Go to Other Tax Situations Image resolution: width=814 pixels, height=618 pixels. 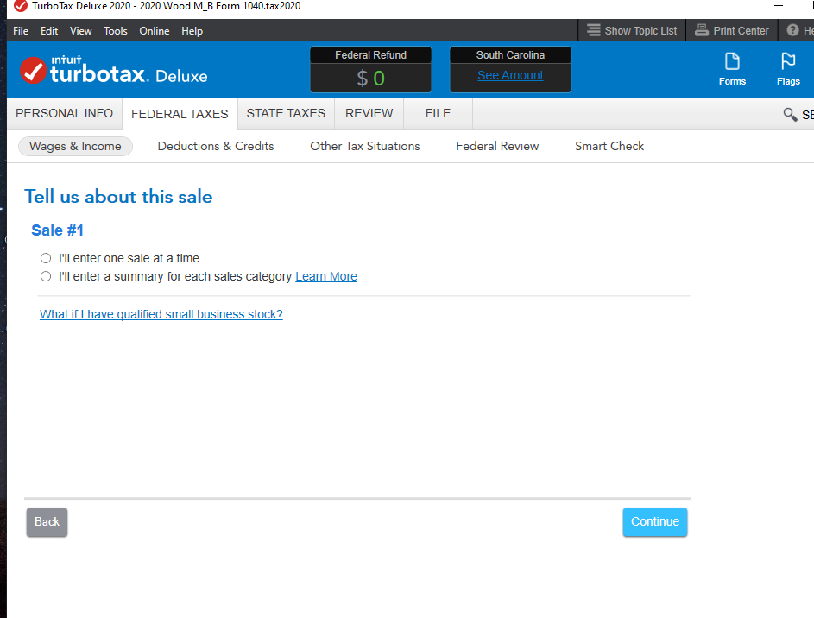click(x=365, y=147)
